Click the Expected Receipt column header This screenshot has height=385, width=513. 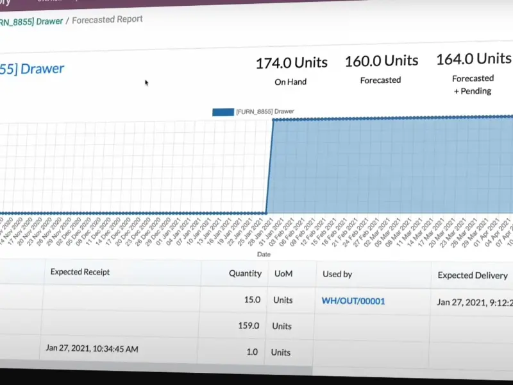coord(80,272)
